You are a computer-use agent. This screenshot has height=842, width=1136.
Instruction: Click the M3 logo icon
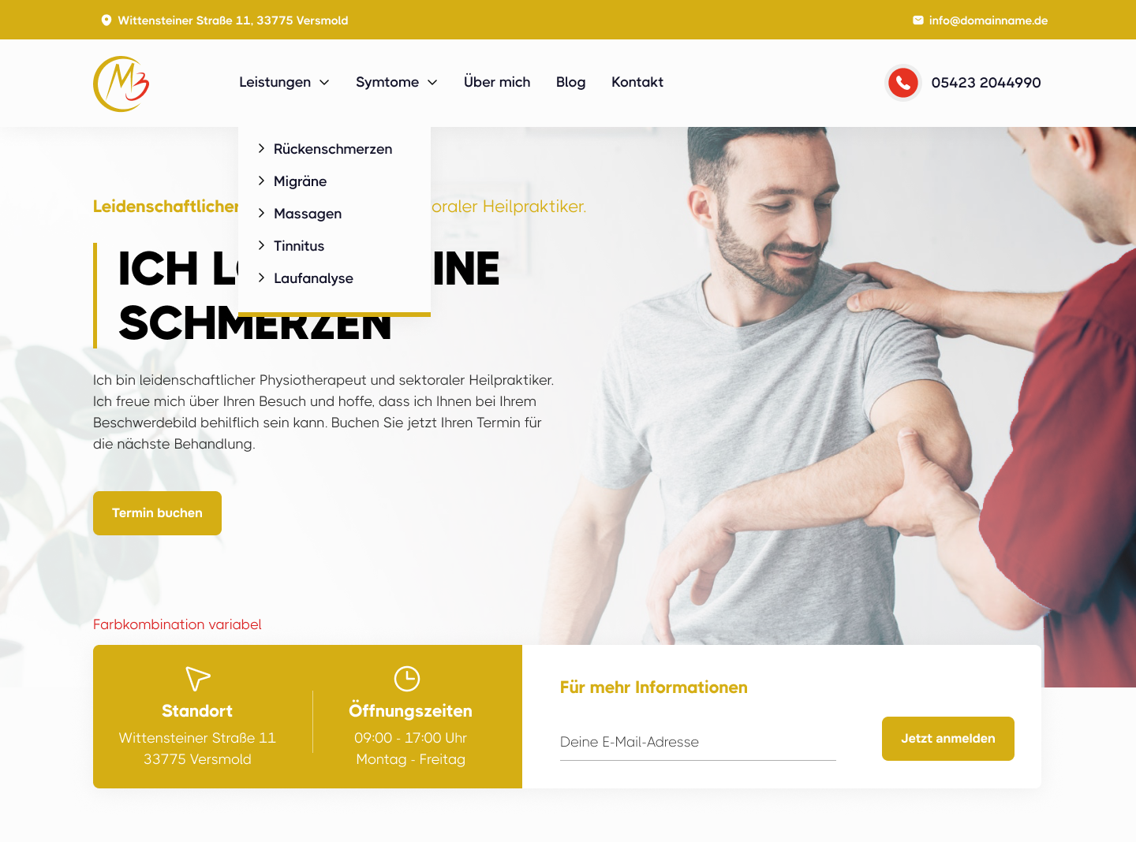[121, 84]
